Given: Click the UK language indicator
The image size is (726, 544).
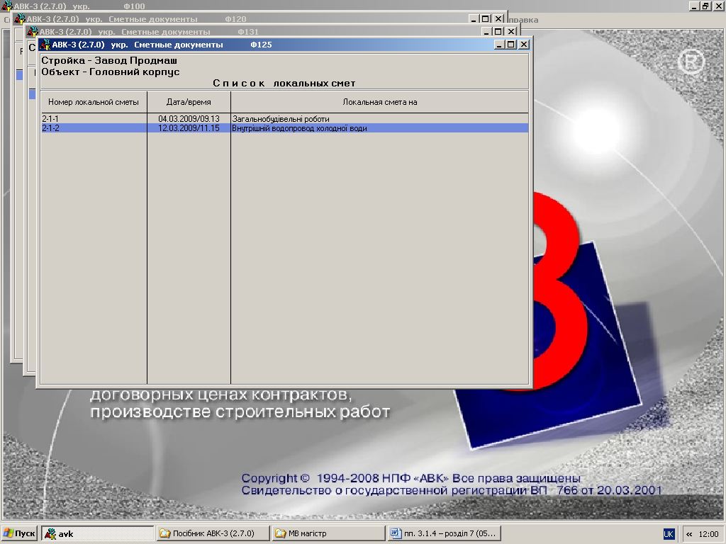Looking at the screenshot, I should [669, 533].
